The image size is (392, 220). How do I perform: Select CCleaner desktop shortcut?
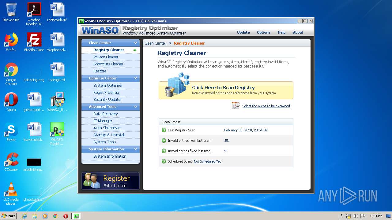(x=11, y=162)
